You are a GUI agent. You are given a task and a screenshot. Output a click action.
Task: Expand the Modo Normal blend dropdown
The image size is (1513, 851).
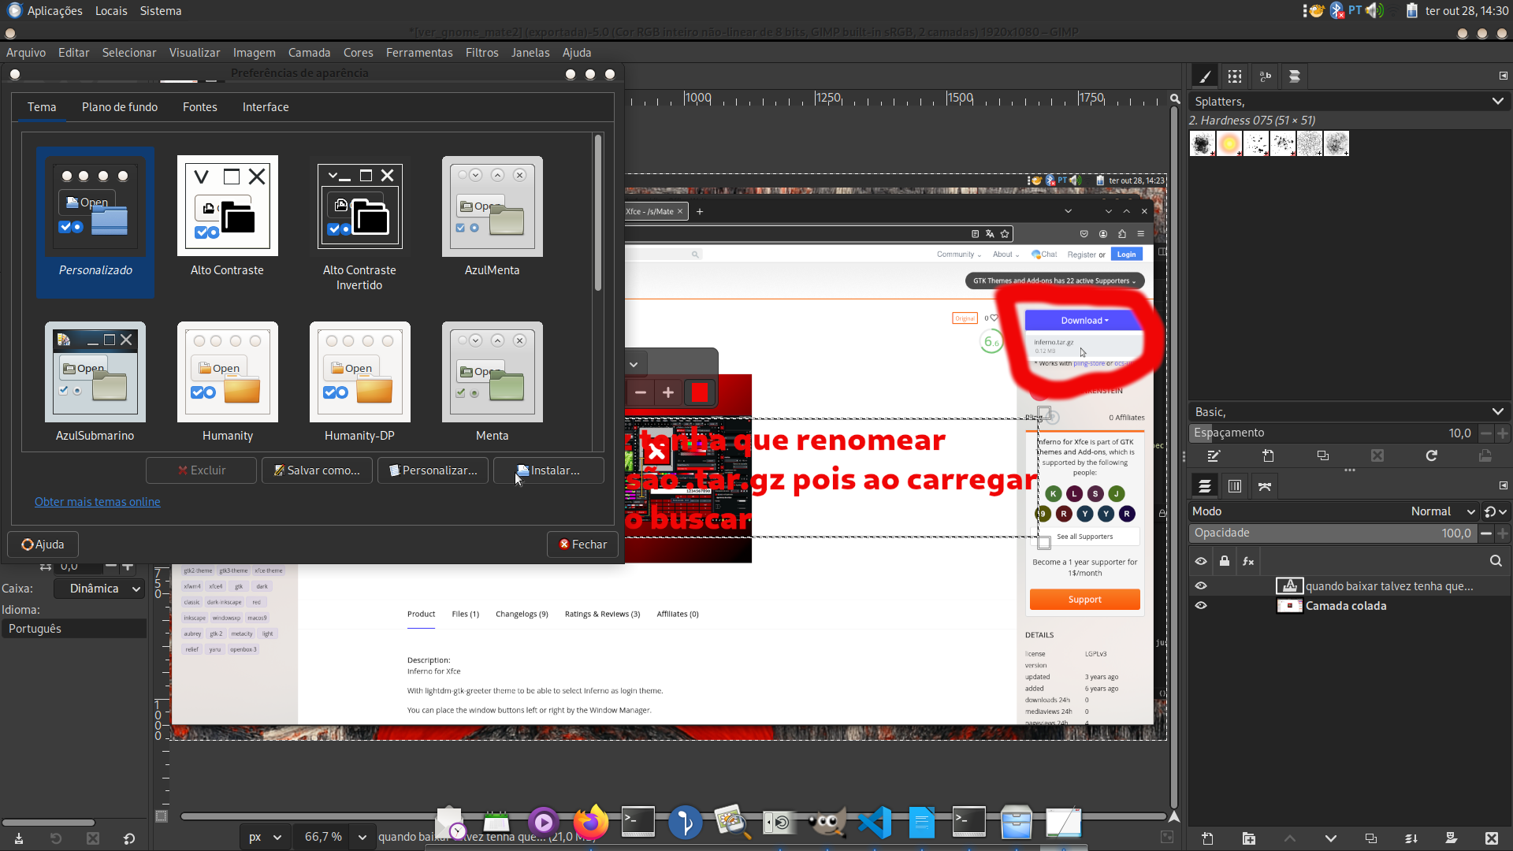click(x=1442, y=511)
